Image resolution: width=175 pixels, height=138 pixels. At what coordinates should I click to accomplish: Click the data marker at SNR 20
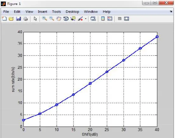coord(90,83)
